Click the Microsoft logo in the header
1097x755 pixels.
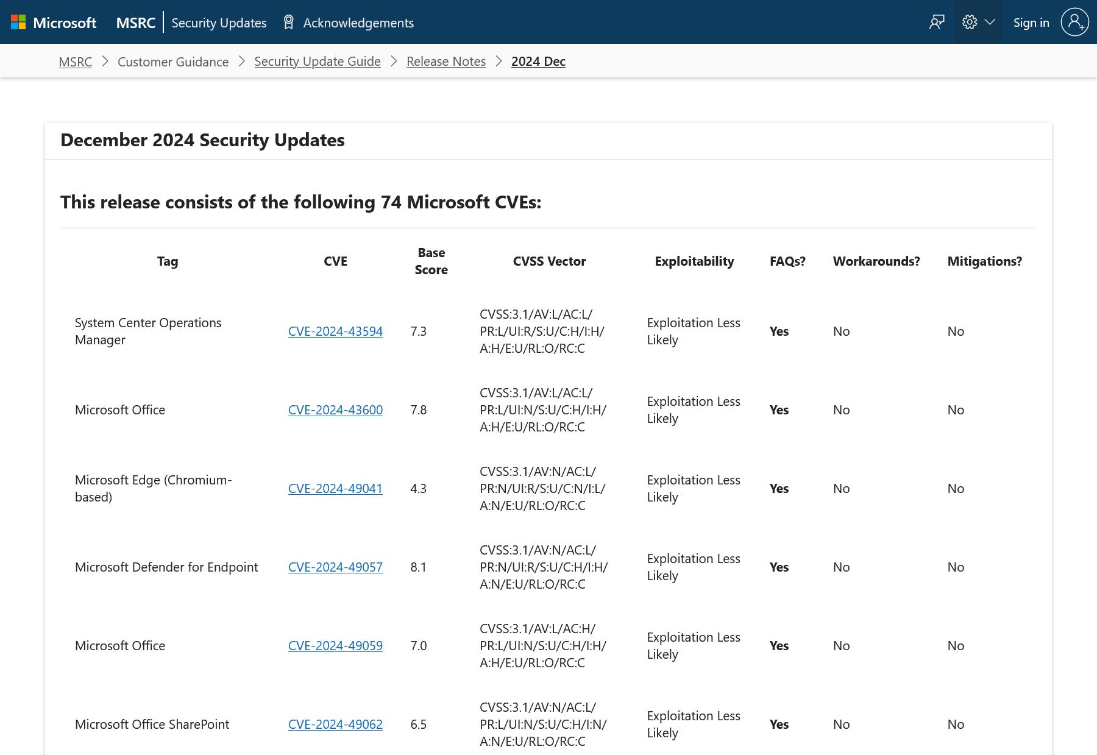click(54, 23)
